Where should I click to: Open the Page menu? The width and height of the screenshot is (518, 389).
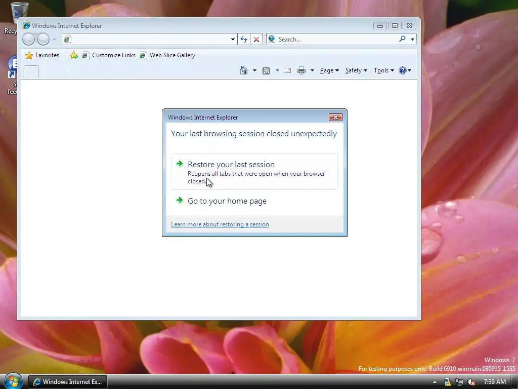coord(329,70)
